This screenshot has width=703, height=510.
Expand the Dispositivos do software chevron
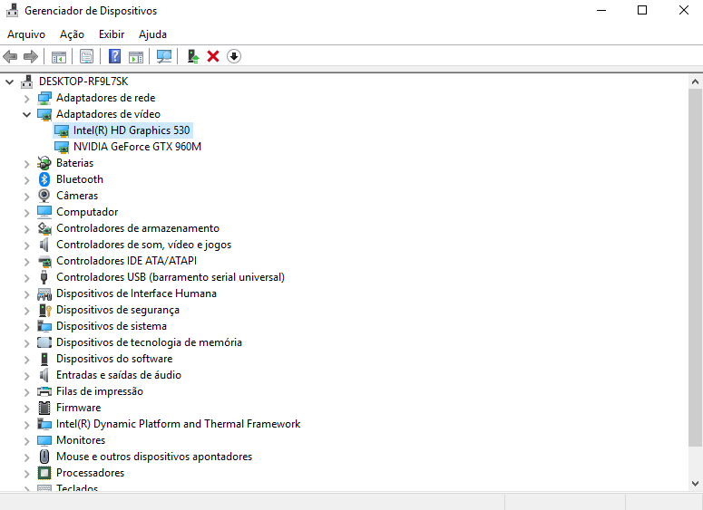click(x=27, y=360)
